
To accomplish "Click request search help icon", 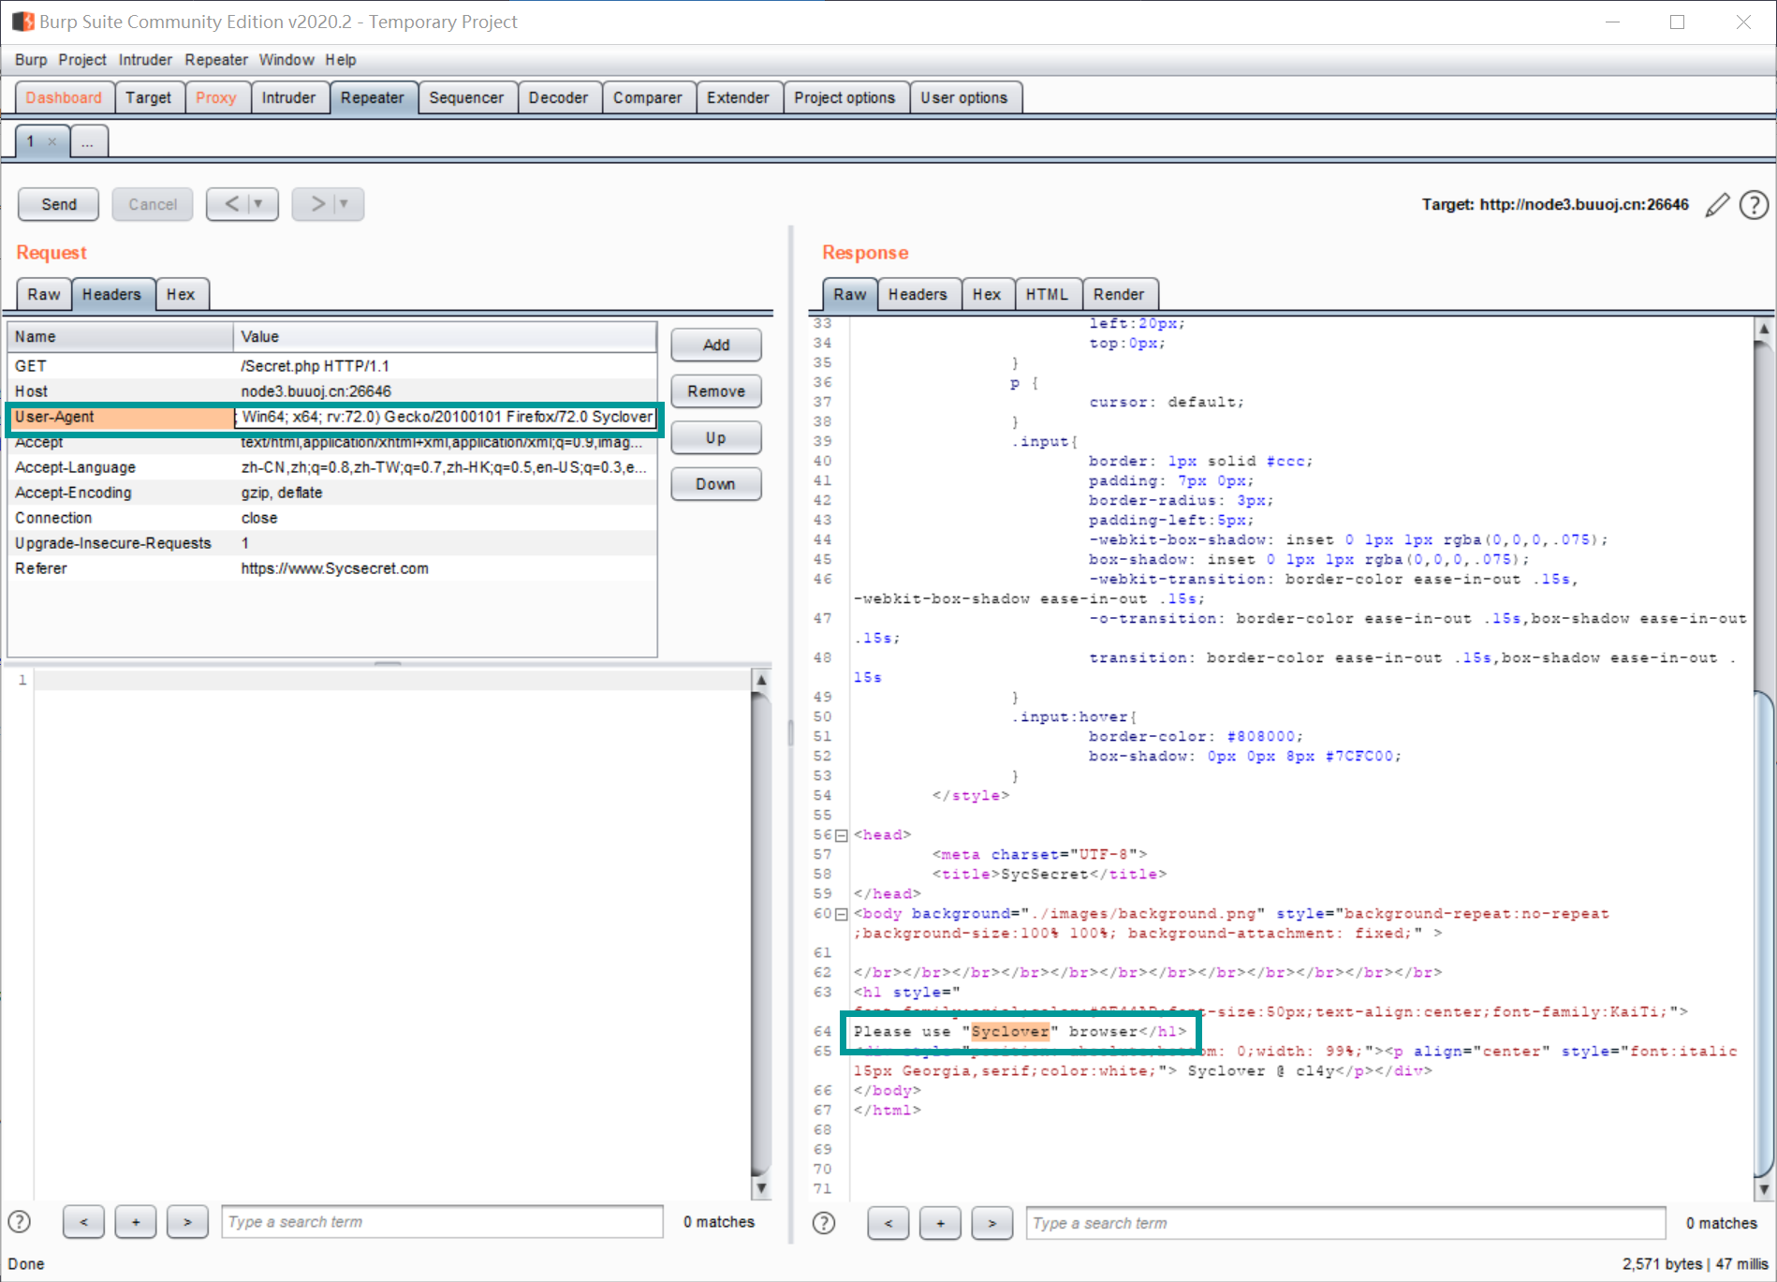I will 20,1222.
